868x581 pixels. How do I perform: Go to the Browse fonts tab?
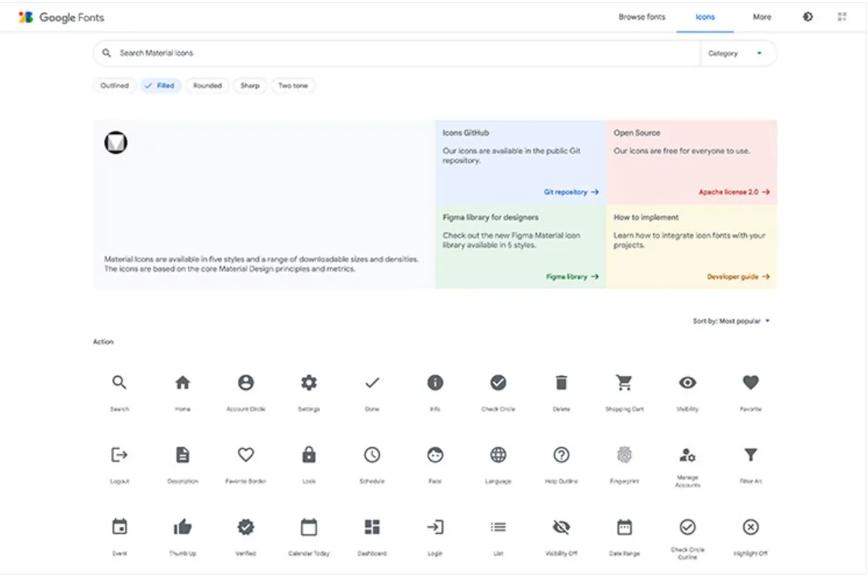click(642, 17)
